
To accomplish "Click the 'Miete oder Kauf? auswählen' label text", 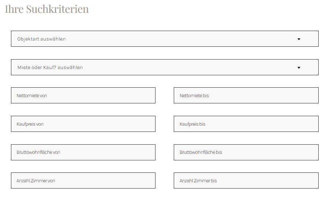I will (x=50, y=68).
